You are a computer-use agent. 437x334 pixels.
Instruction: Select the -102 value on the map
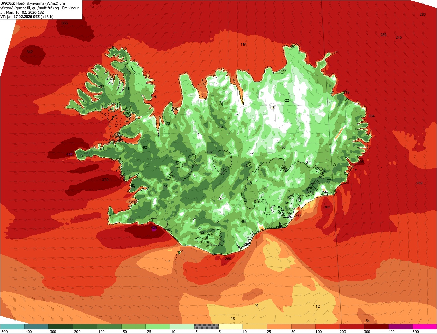209,152
